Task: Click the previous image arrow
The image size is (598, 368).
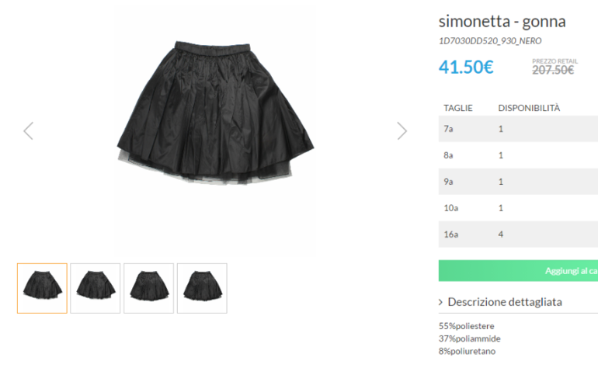Action: (x=29, y=130)
